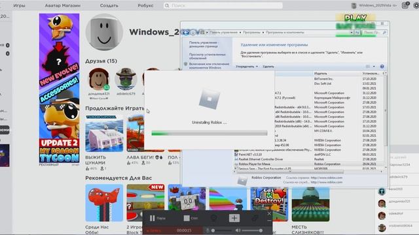Toggle the microphone icon in the recorder
The image size is (419, 235).
point(208,230)
